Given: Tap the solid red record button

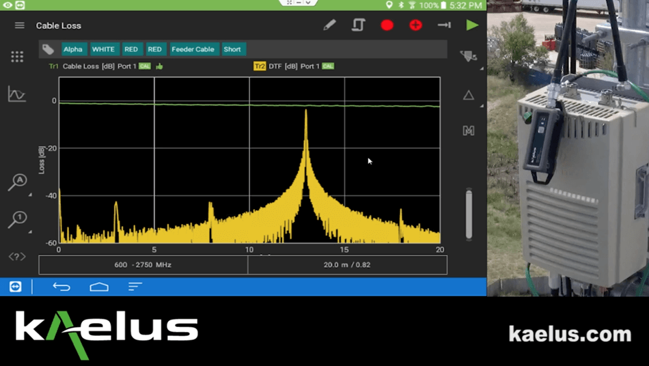Looking at the screenshot, I should pyautogui.click(x=387, y=25).
